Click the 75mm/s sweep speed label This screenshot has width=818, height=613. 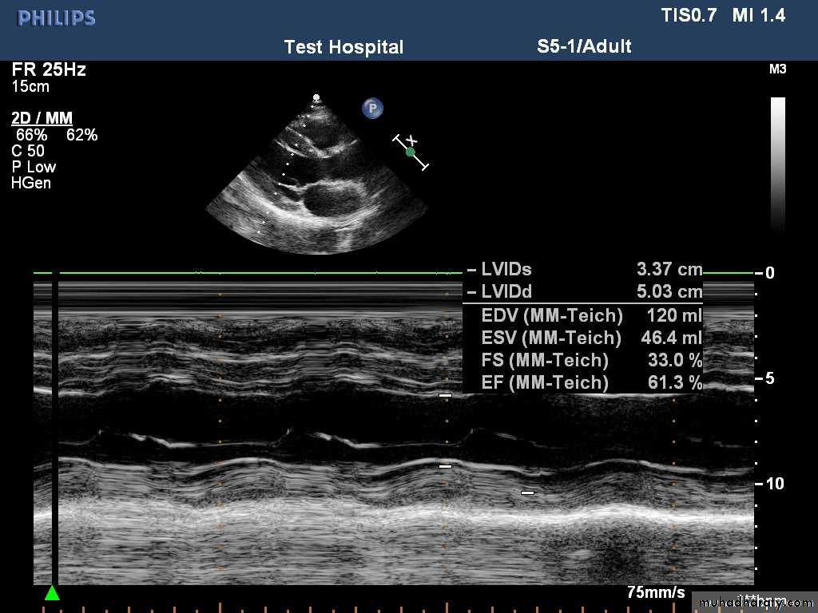[656, 593]
